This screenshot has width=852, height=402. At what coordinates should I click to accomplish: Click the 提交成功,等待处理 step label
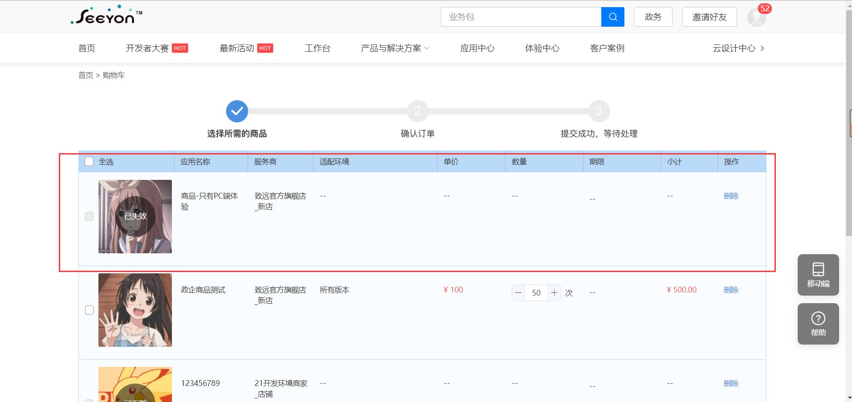coord(599,134)
